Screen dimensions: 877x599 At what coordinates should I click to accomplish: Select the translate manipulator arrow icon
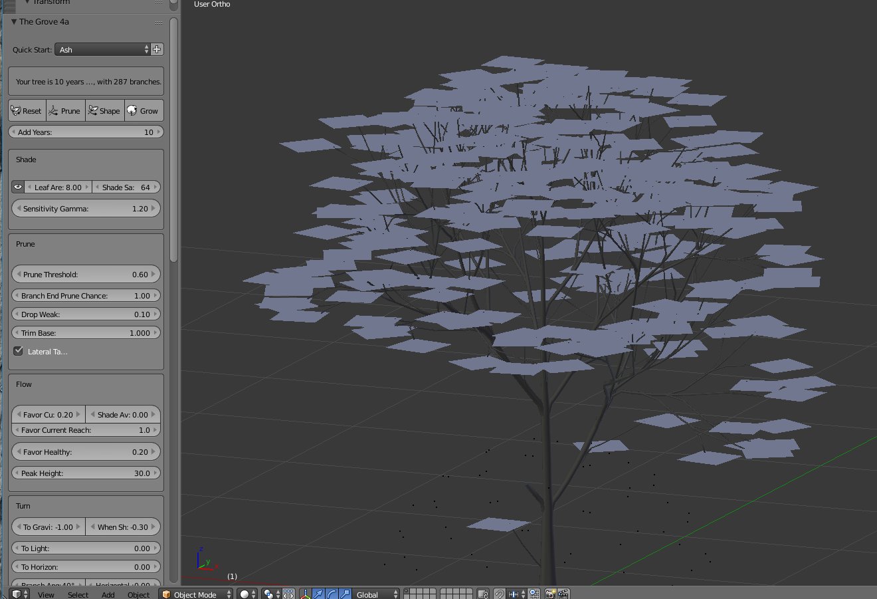tap(319, 594)
